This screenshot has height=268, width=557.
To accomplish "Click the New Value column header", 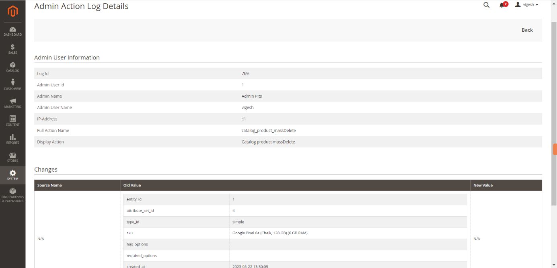I will point(483,185).
